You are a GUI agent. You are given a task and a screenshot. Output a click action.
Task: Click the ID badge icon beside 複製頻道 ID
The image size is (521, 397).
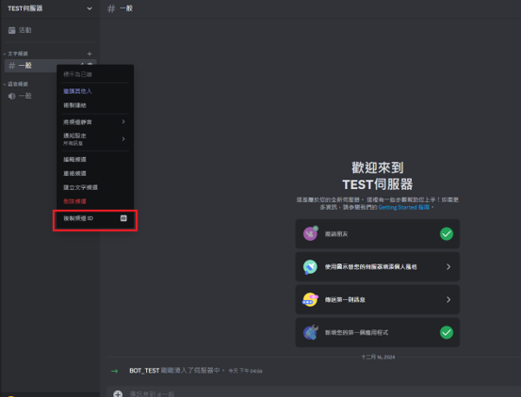[x=123, y=218]
